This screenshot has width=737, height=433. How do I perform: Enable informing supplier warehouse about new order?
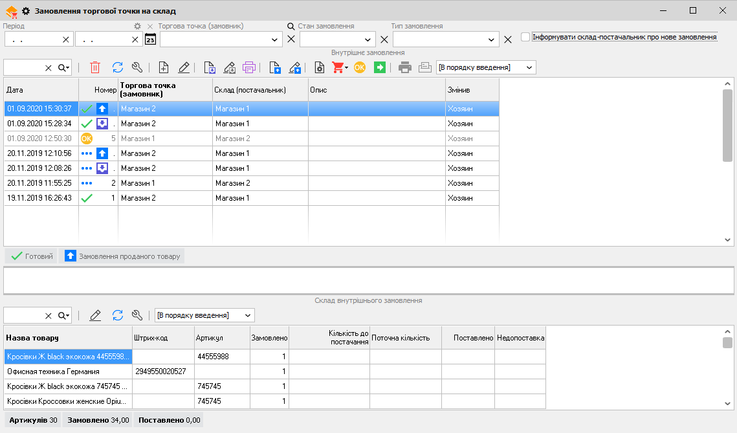point(525,37)
